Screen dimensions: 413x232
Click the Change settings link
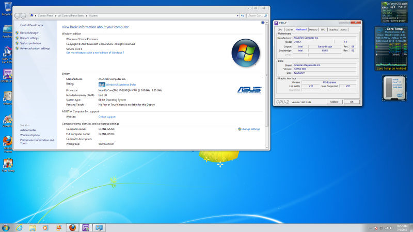click(250, 129)
